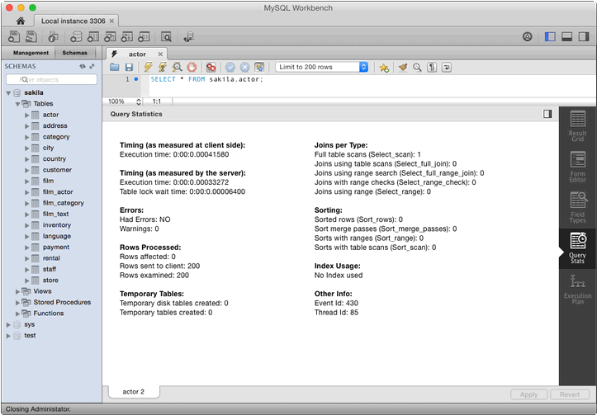Toggle the result side panel icon
This screenshot has height=415, width=597.
tap(547, 114)
